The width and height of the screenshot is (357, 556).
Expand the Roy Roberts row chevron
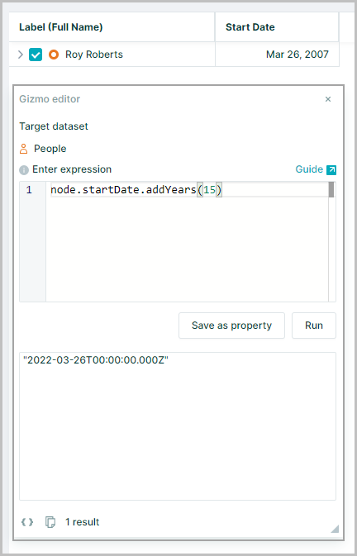click(x=21, y=55)
